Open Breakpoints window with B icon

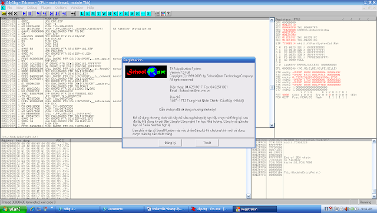click(x=132, y=14)
